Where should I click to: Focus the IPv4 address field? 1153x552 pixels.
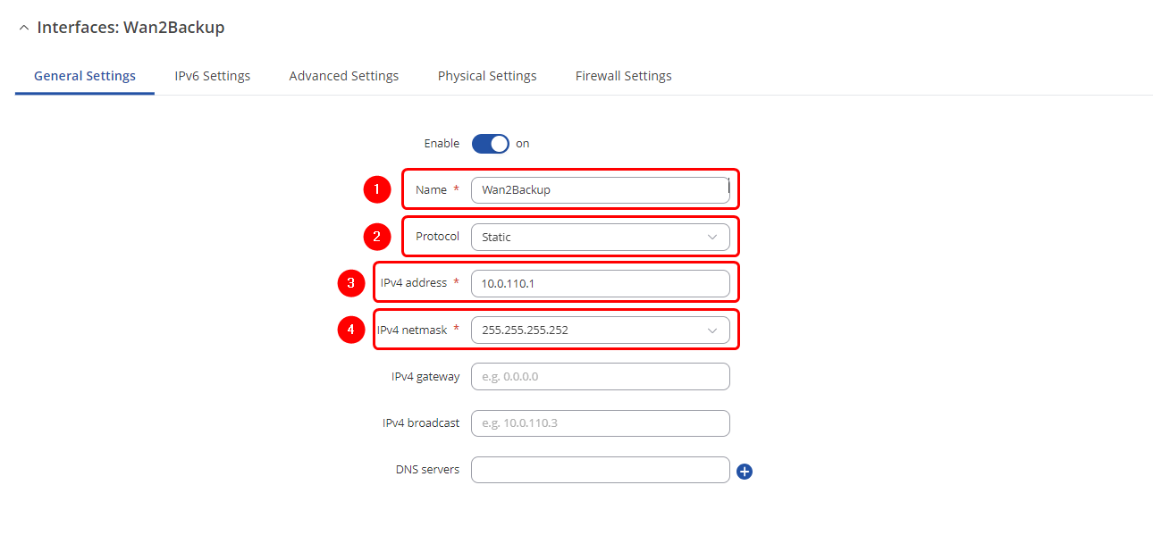click(x=599, y=283)
